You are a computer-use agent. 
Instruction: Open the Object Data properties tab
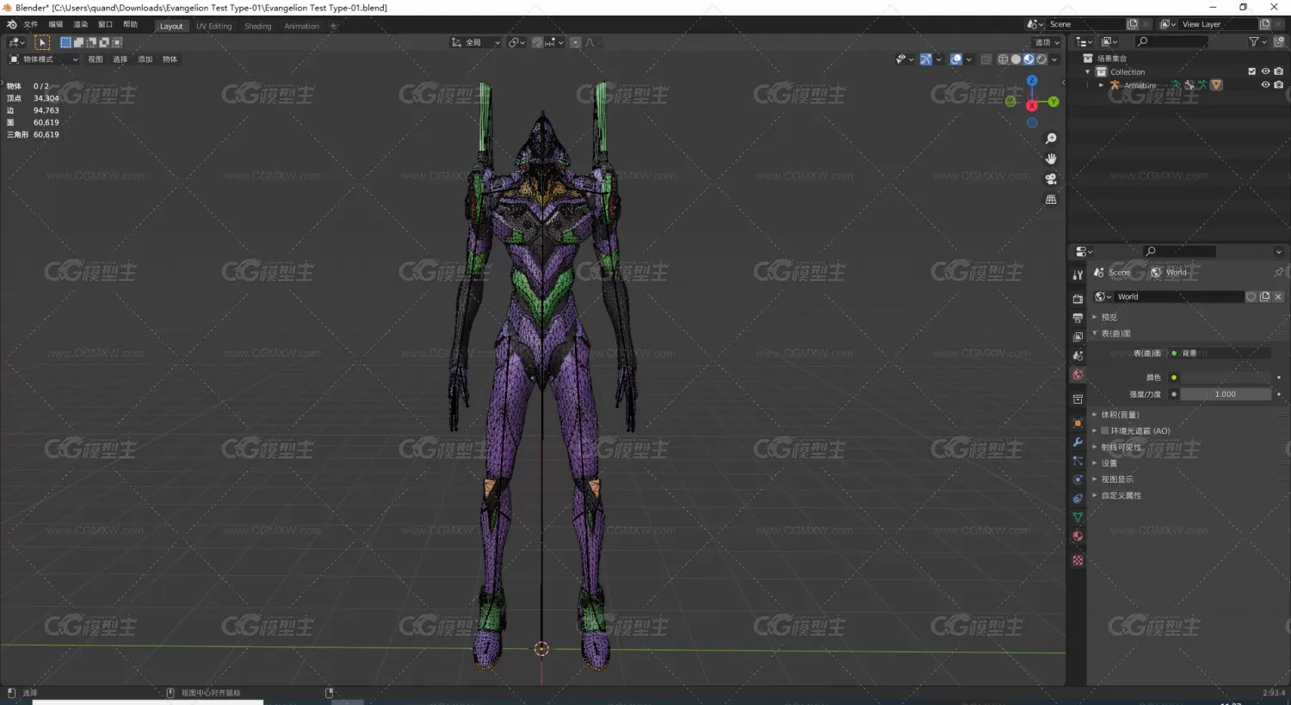point(1078,517)
